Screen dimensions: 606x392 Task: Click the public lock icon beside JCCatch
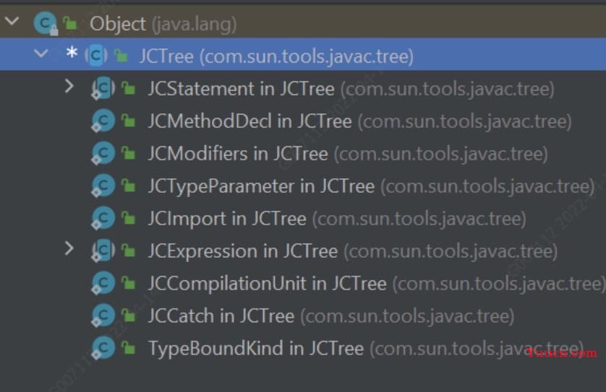(x=128, y=315)
